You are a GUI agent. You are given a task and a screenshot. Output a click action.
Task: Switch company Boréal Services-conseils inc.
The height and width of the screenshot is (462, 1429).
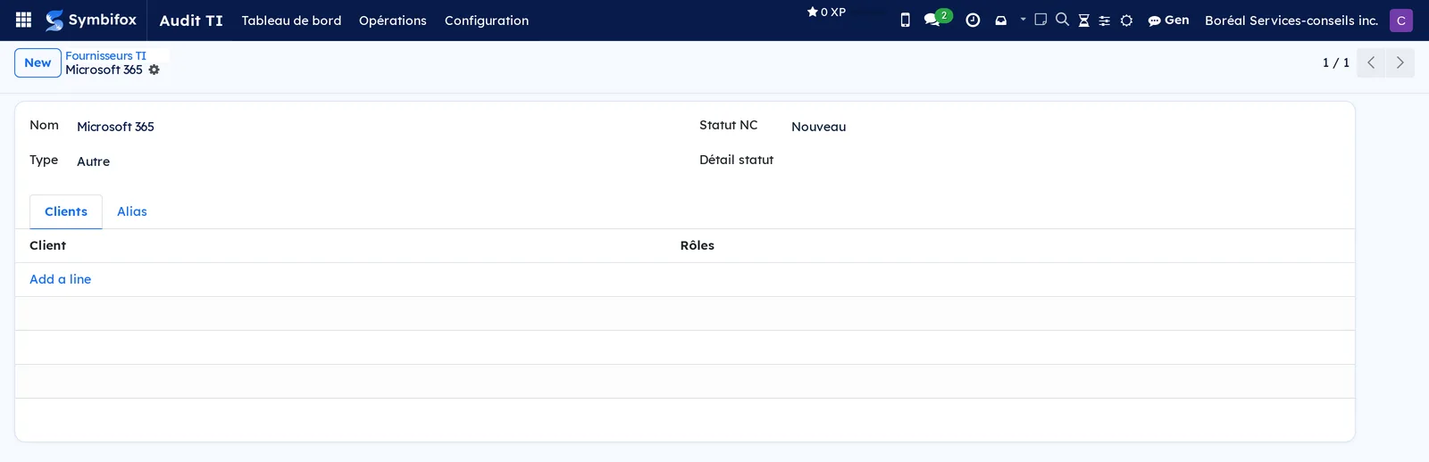[x=1291, y=21]
